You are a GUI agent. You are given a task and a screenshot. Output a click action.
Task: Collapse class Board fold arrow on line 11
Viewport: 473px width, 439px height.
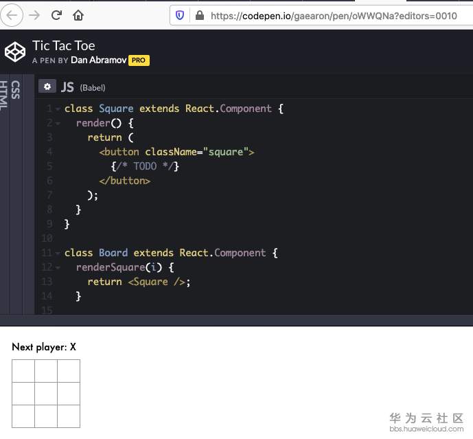point(58,254)
